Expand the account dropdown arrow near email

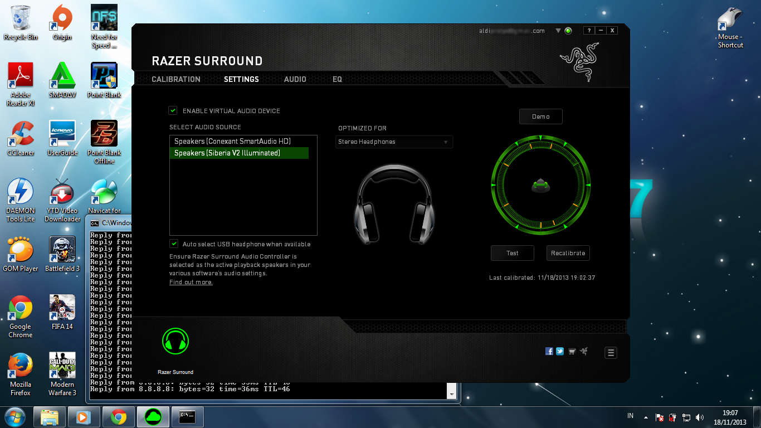coord(558,31)
